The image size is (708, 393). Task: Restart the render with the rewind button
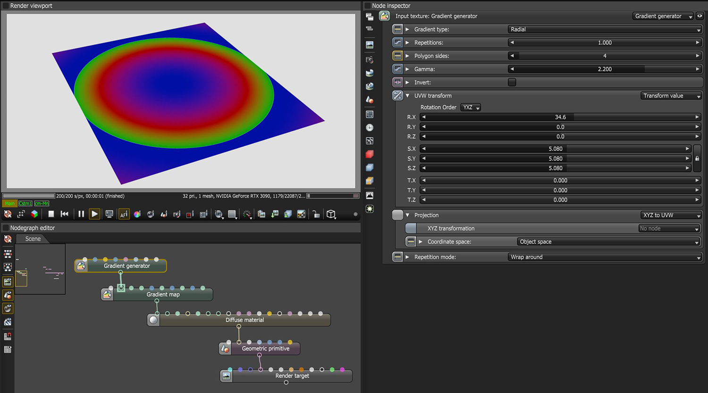tap(65, 214)
